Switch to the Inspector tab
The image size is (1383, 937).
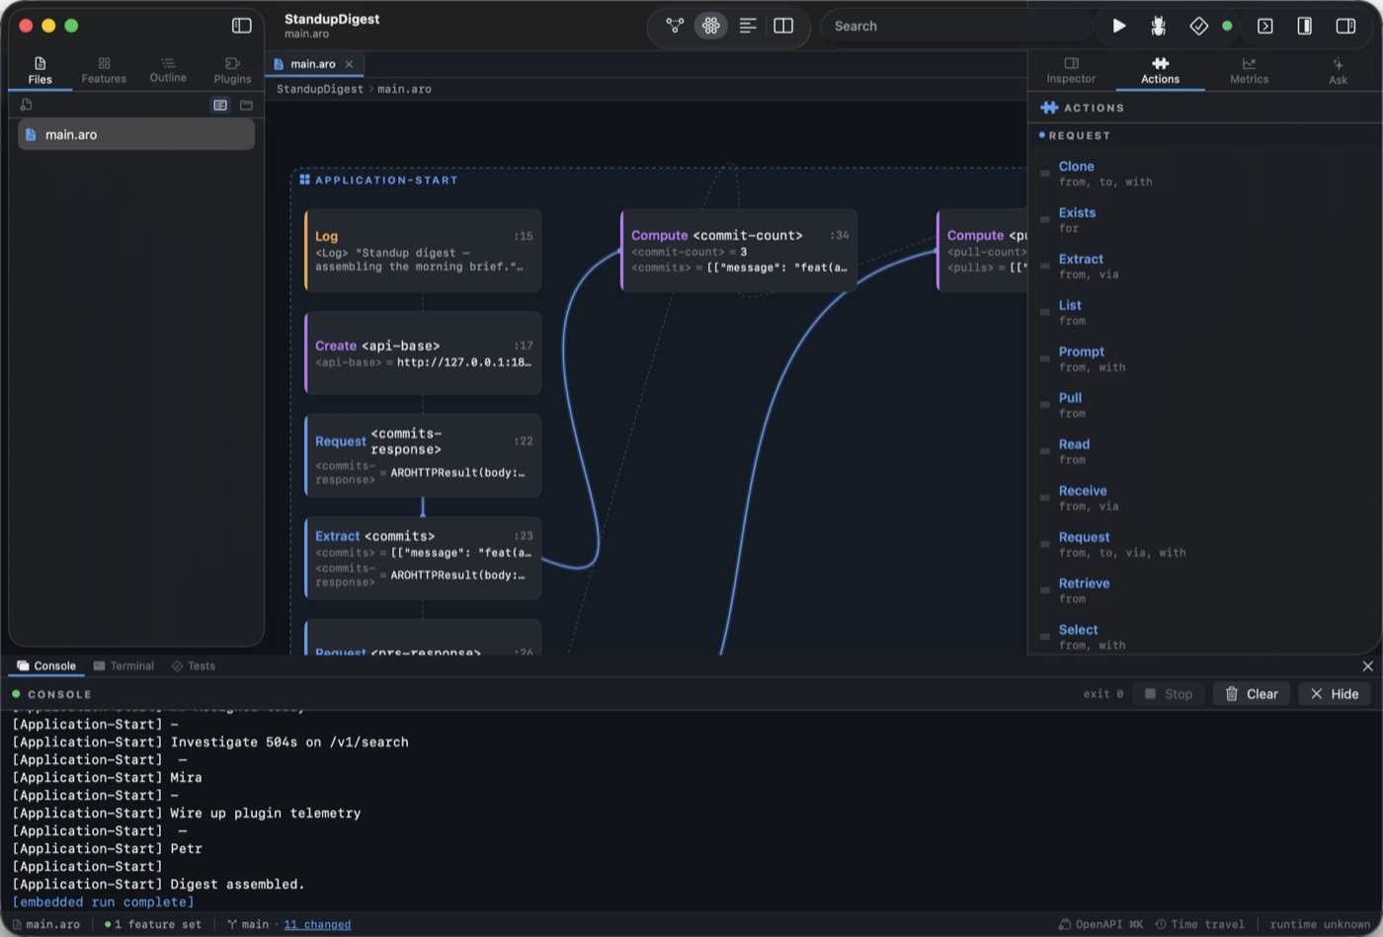pos(1071,70)
